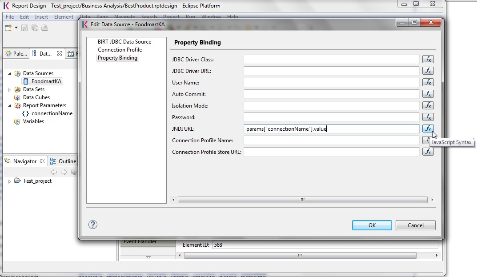Click properties panel horizontal scrollbar thumb

pyautogui.click(x=300, y=255)
